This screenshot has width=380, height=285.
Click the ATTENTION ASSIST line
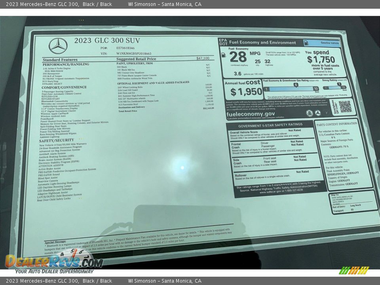pyautogui.click(x=51, y=166)
